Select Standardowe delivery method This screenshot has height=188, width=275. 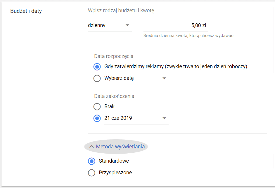click(x=92, y=161)
